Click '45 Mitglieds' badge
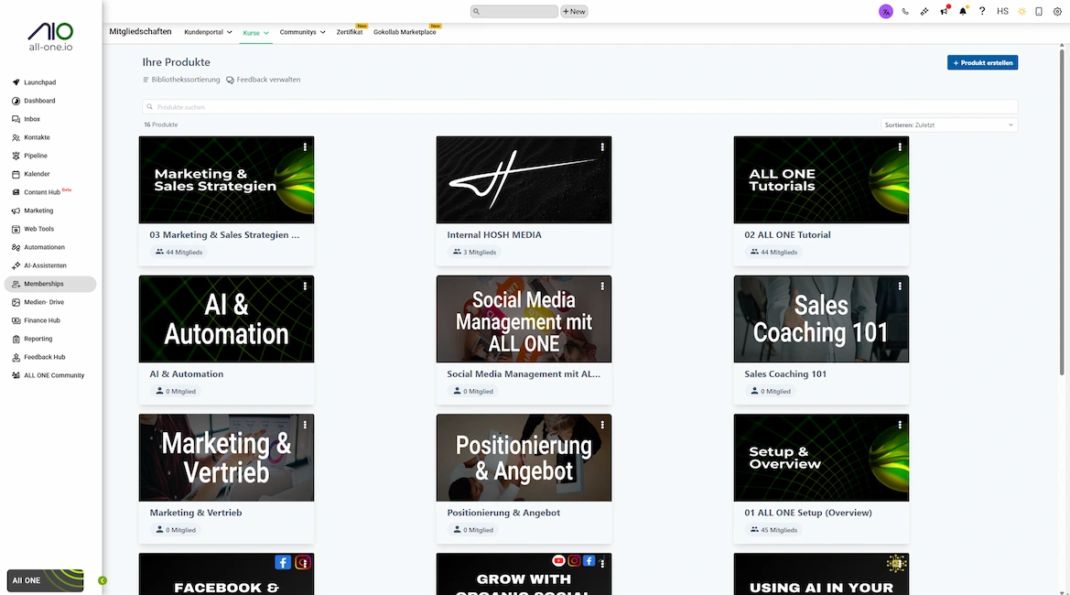Screen dimensions: 1070x595 click(x=773, y=530)
